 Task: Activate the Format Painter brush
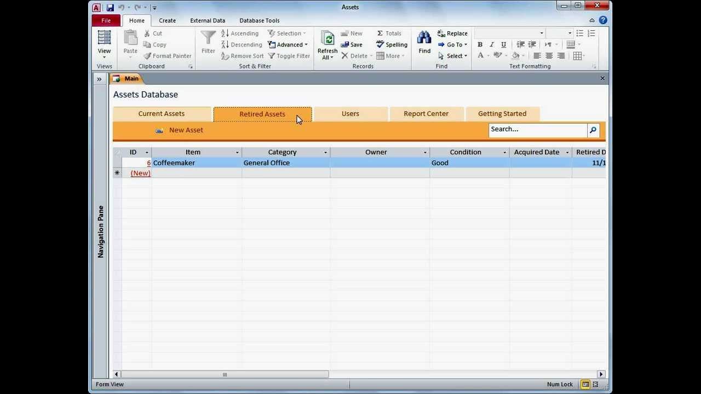(168, 56)
